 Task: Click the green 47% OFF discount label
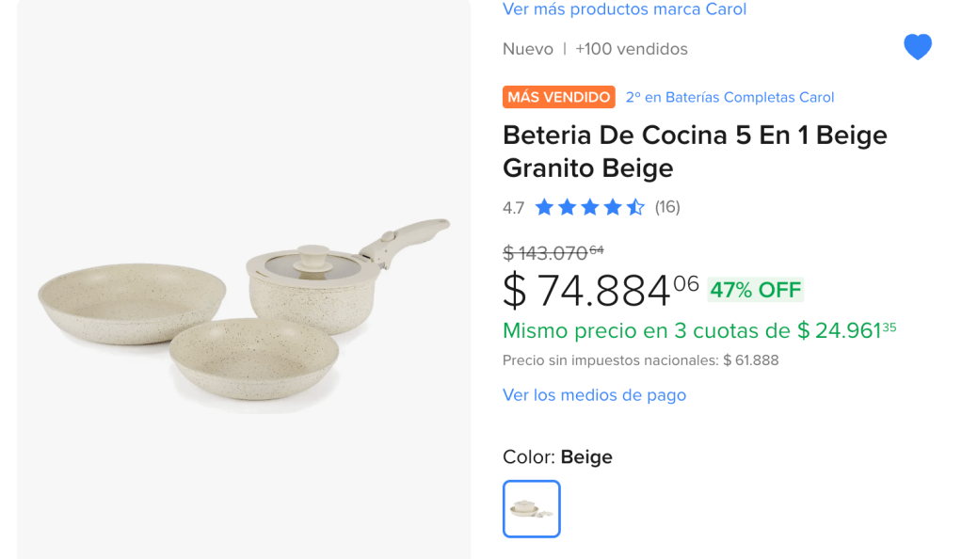pyautogui.click(x=755, y=290)
